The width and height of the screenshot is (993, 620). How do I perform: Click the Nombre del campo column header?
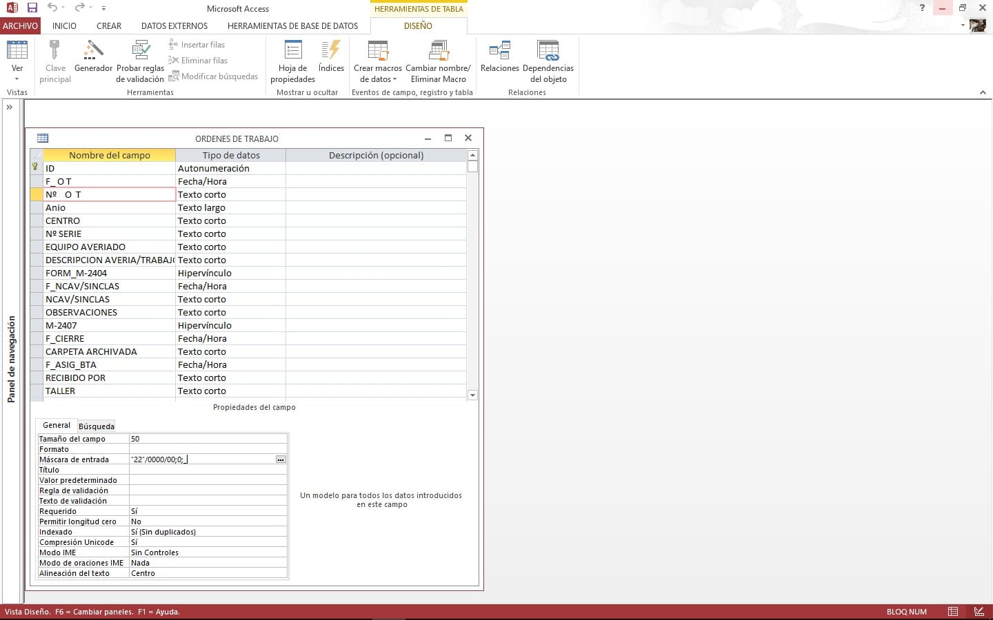click(x=109, y=155)
